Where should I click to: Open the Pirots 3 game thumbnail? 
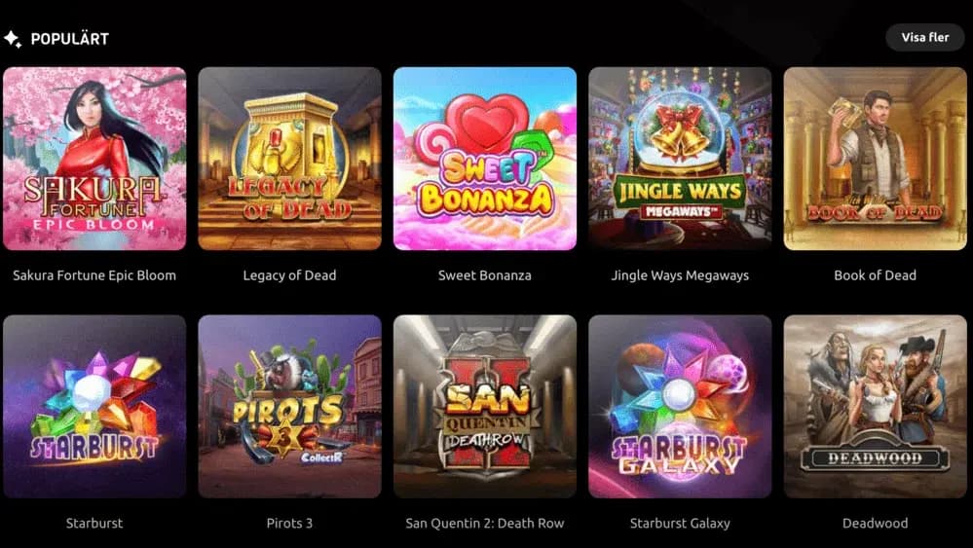click(x=290, y=407)
